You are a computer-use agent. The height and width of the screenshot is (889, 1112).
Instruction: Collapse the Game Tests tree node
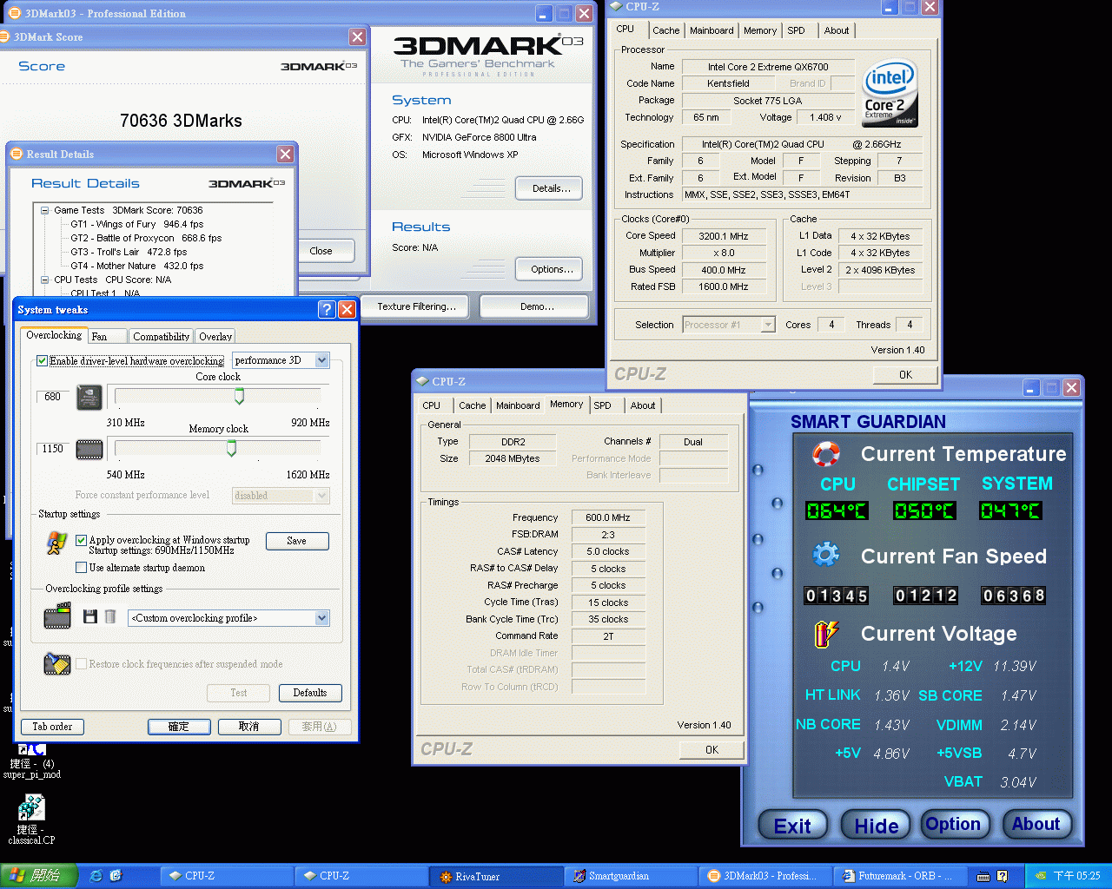pyautogui.click(x=44, y=210)
